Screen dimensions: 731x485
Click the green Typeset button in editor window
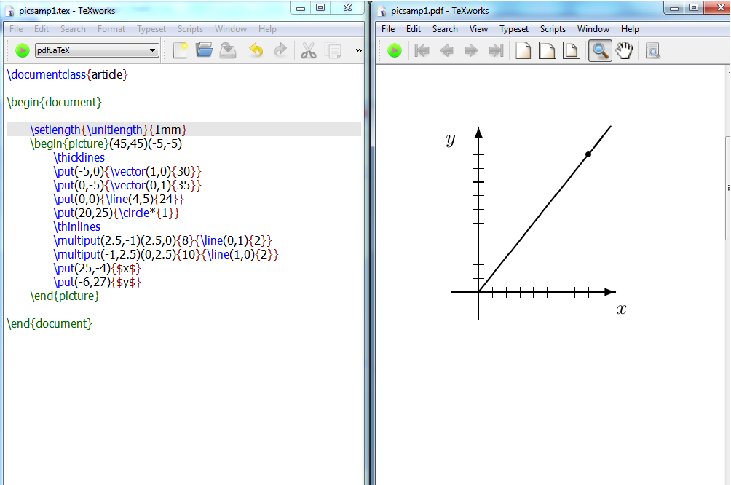[x=23, y=50]
